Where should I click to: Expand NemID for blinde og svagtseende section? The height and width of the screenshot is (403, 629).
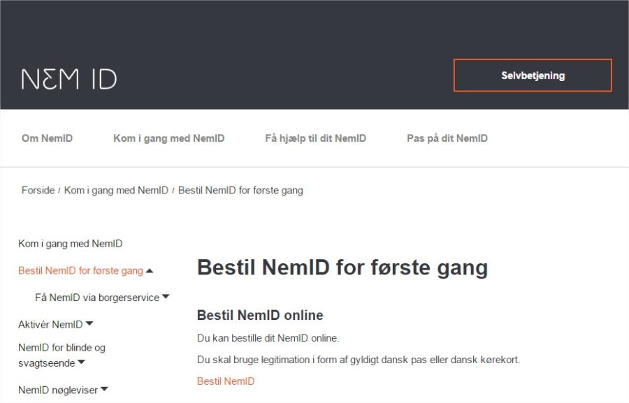click(81, 362)
